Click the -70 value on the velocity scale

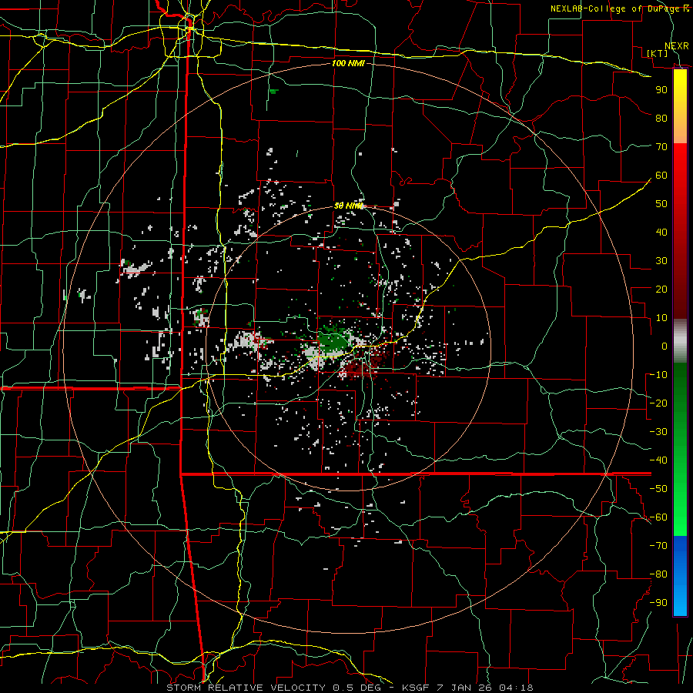pos(658,546)
